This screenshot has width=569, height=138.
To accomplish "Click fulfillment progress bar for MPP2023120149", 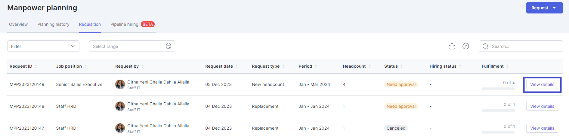I will [498, 89].
